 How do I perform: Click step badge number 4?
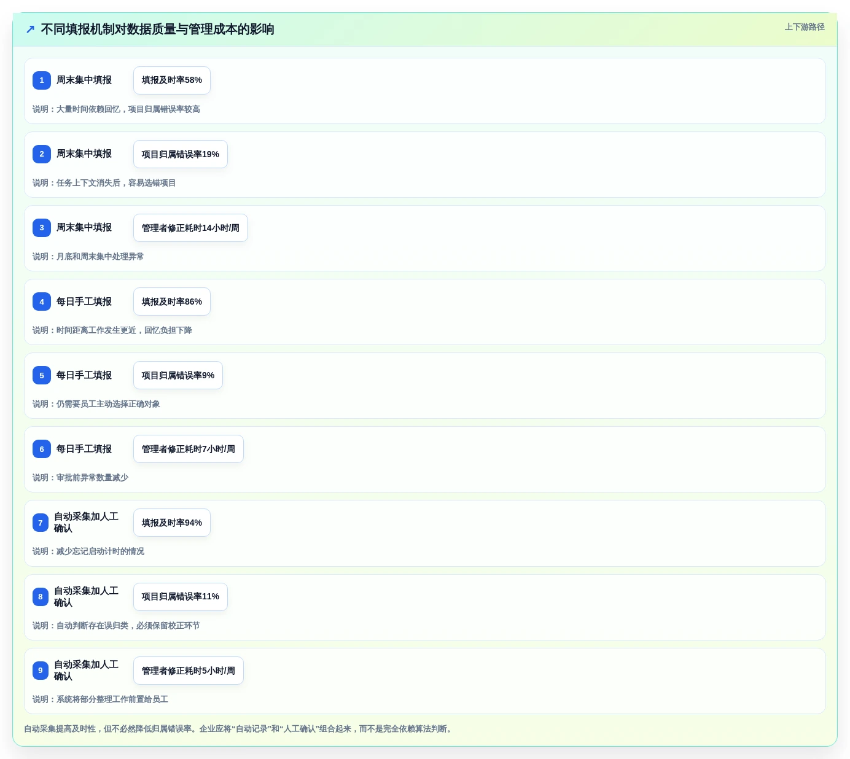click(x=42, y=302)
